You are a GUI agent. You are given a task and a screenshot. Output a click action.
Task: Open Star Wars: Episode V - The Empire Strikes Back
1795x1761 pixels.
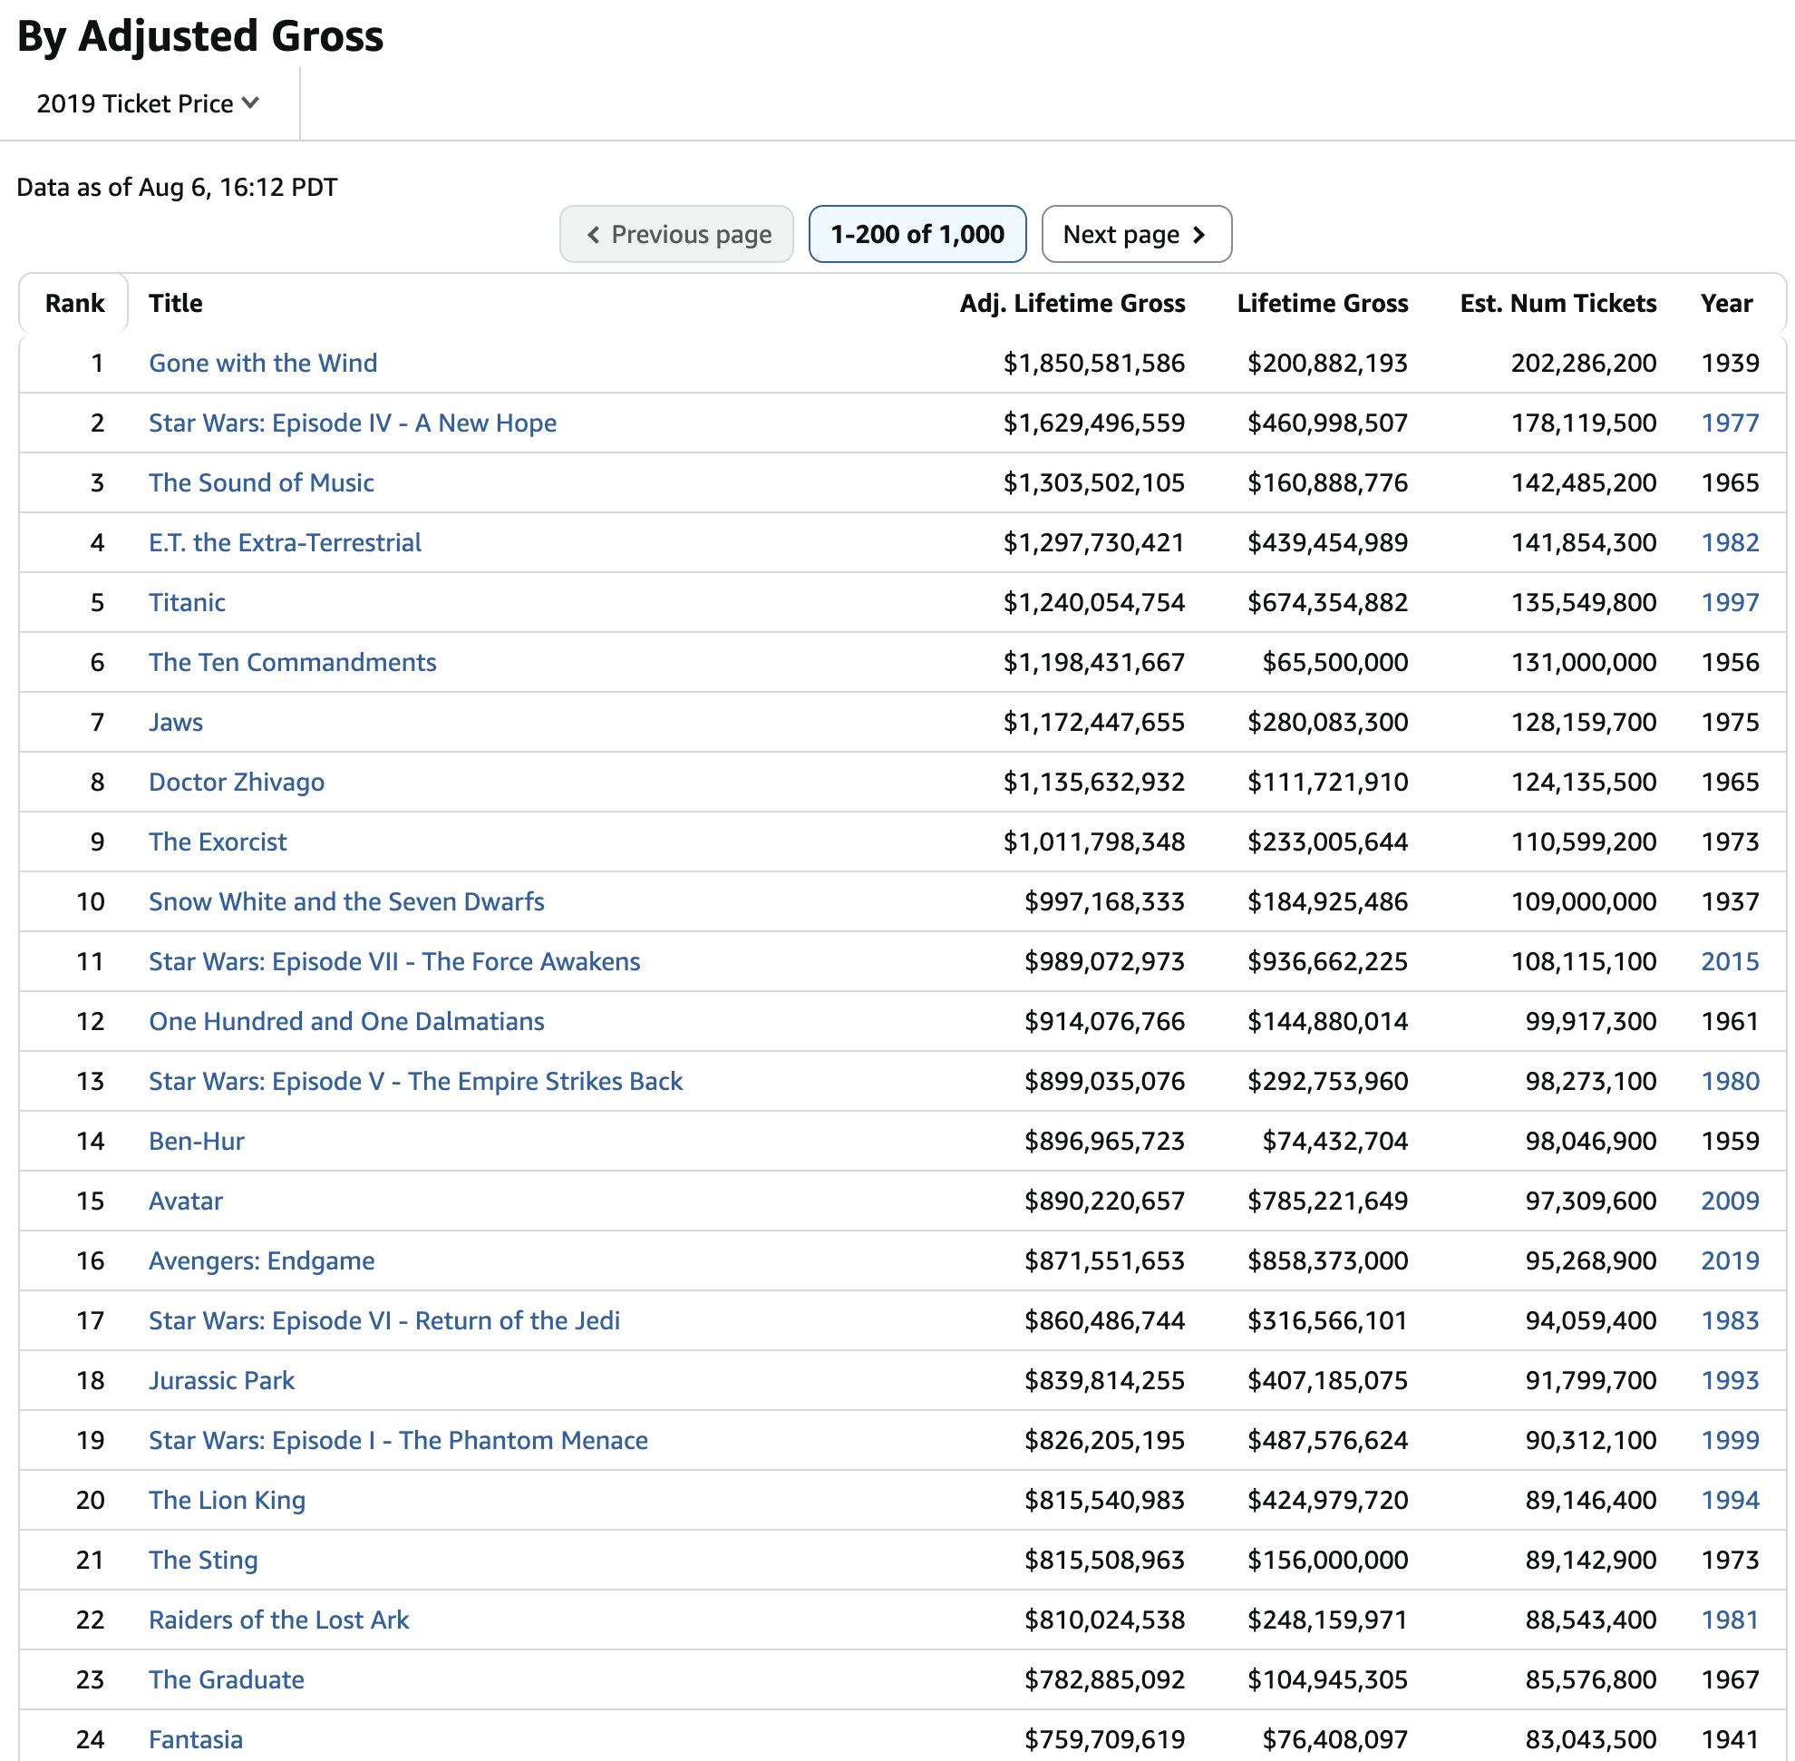tap(416, 1081)
